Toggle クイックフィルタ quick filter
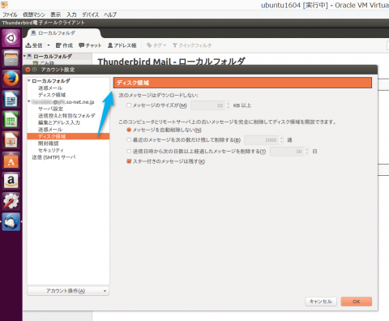The width and height of the screenshot is (389, 321). tap(192, 45)
